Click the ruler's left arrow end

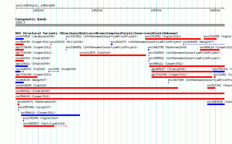pyautogui.click(x=16, y=8)
